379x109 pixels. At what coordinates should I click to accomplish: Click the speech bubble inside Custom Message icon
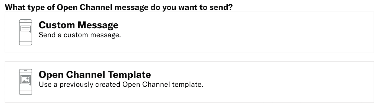point(26,29)
